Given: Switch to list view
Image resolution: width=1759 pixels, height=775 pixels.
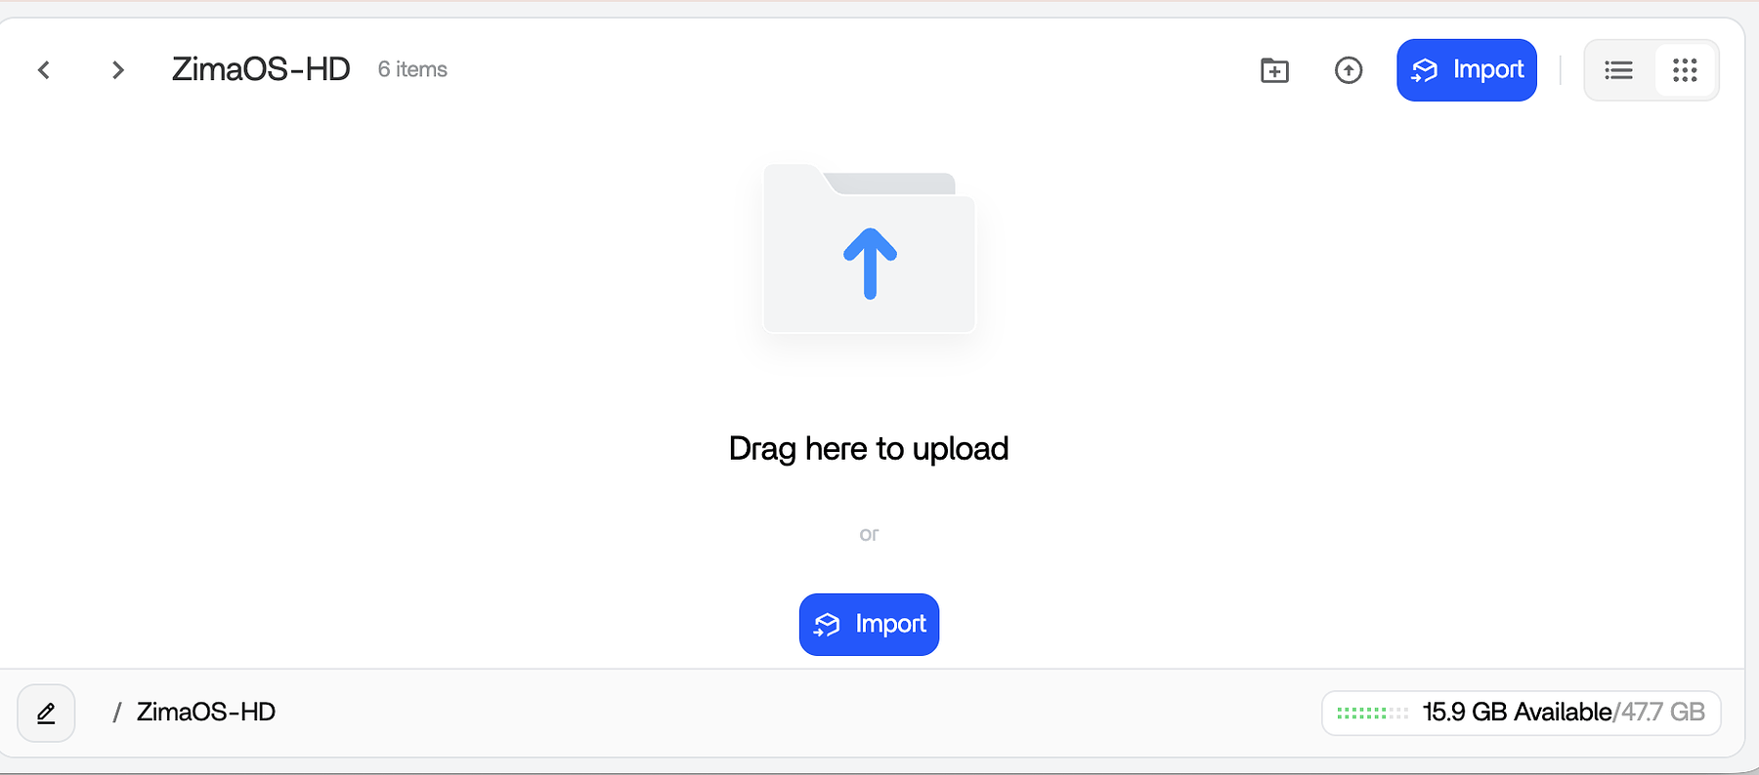Looking at the screenshot, I should [1619, 70].
